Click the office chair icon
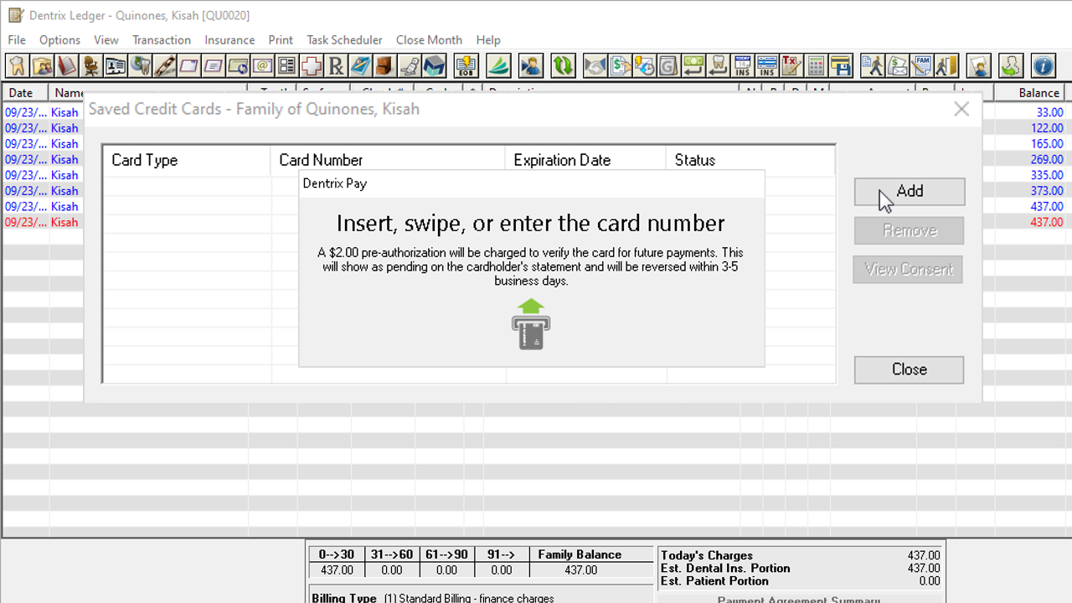This screenshot has height=603, width=1072. [90, 65]
